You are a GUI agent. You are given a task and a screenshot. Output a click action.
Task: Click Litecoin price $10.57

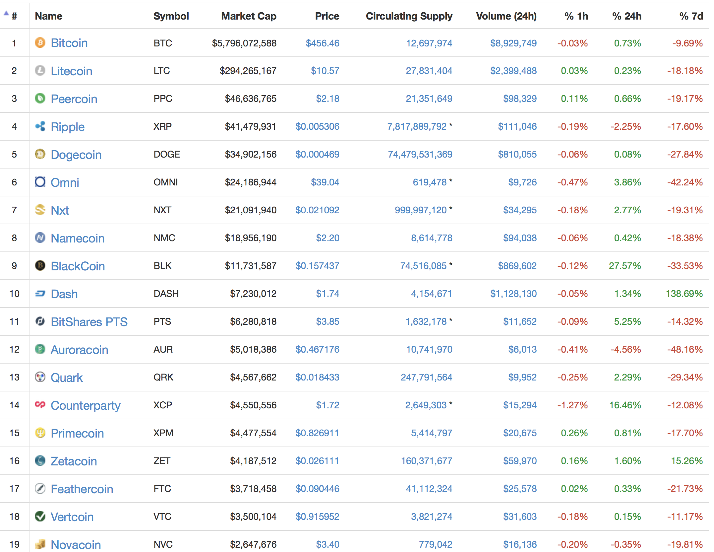(325, 71)
